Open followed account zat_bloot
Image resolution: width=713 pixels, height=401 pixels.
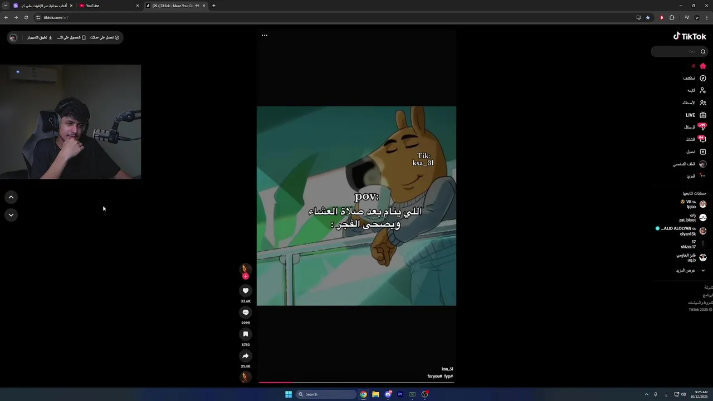tap(692, 218)
